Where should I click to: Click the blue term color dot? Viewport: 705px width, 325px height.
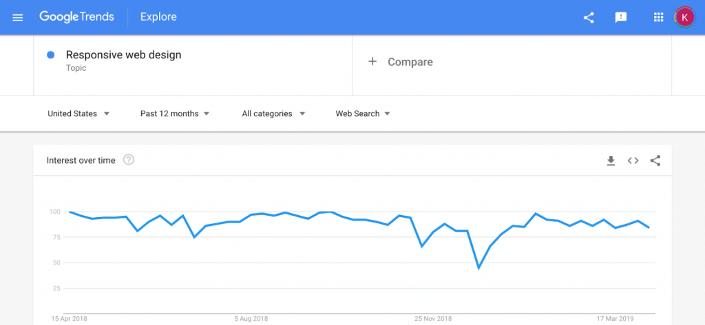tap(51, 55)
